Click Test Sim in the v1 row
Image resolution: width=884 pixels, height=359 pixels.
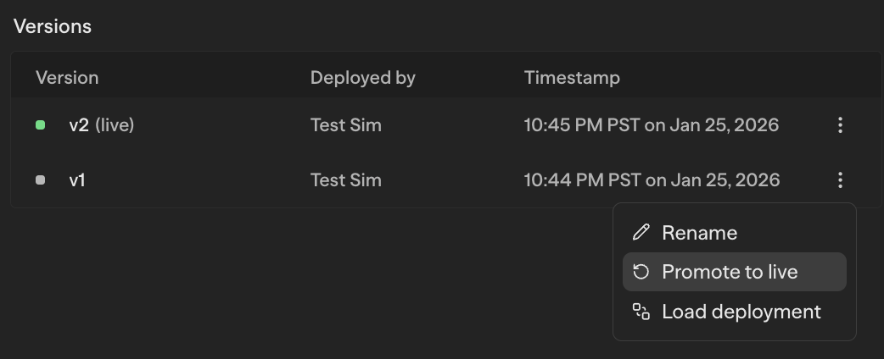click(345, 180)
